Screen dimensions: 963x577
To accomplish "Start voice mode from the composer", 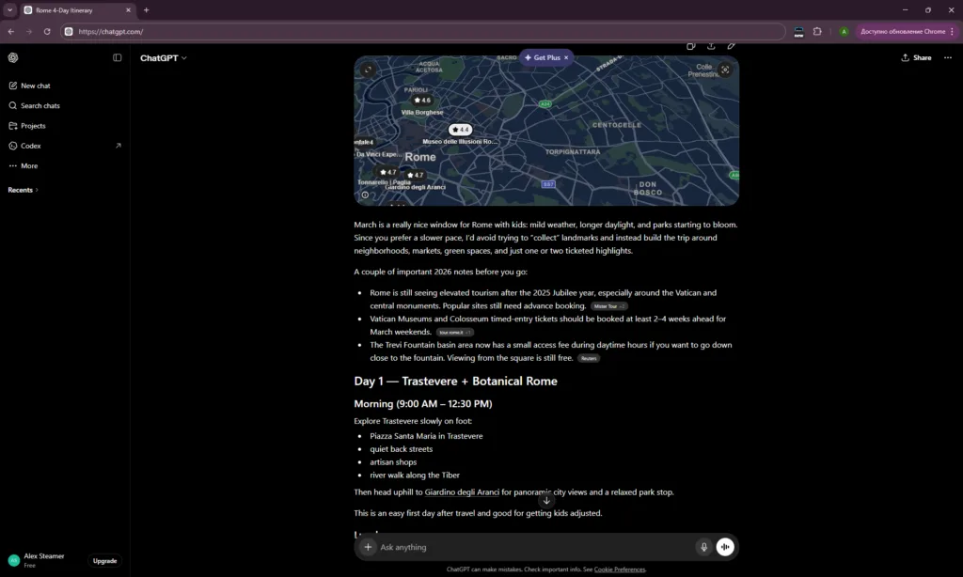I will click(x=725, y=547).
